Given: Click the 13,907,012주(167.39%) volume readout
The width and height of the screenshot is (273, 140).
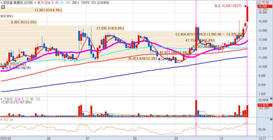Looking at the screenshot, I should tap(16, 102).
